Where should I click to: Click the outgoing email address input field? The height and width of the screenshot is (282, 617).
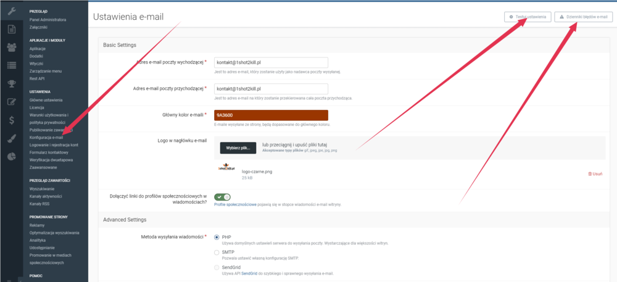(x=270, y=63)
